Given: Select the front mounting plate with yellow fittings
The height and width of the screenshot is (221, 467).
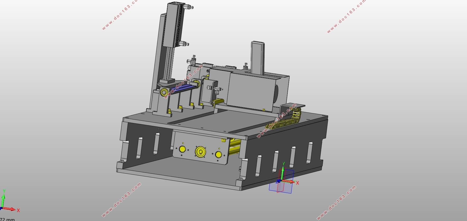Looking at the screenshot, I should 200,147.
